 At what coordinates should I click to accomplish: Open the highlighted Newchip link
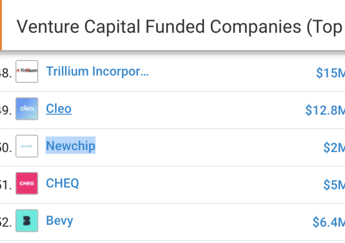(71, 146)
